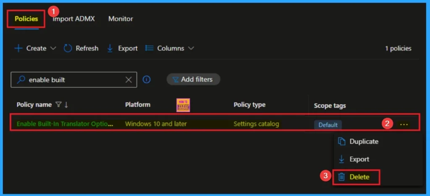Open the Enable Built-In Translator policy link

[x=65, y=124]
